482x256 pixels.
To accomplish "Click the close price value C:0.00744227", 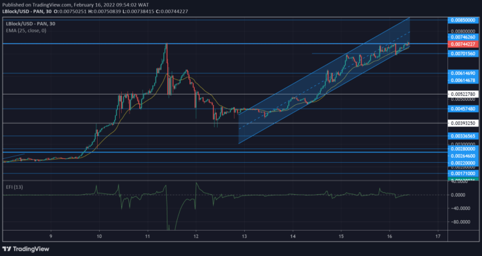I will pyautogui.click(x=172, y=11).
